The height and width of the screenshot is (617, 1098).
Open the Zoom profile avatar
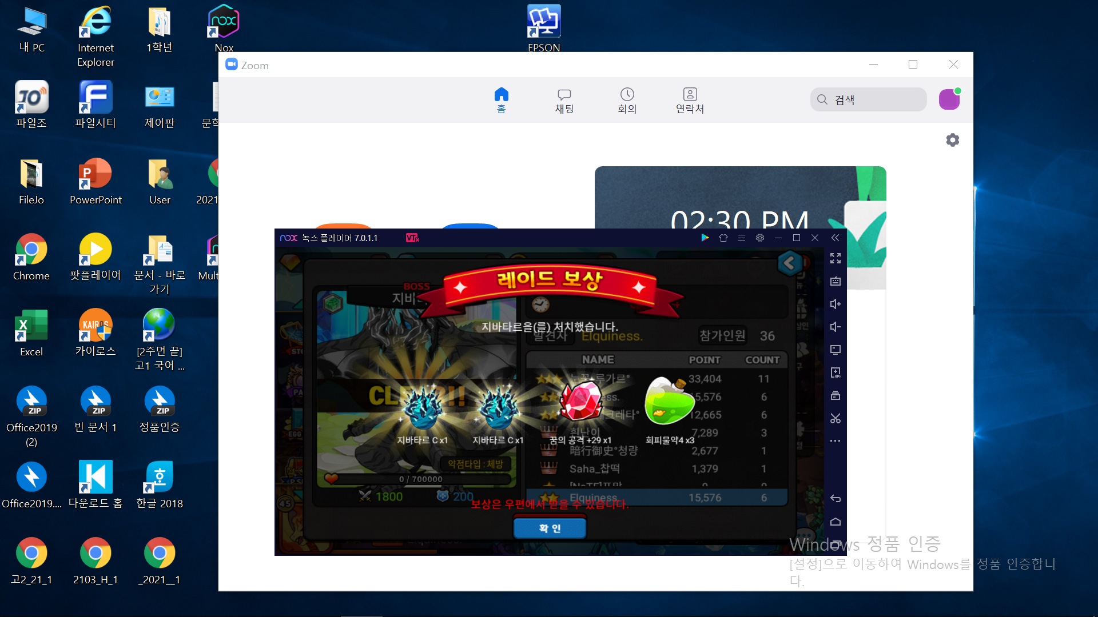pyautogui.click(x=949, y=99)
